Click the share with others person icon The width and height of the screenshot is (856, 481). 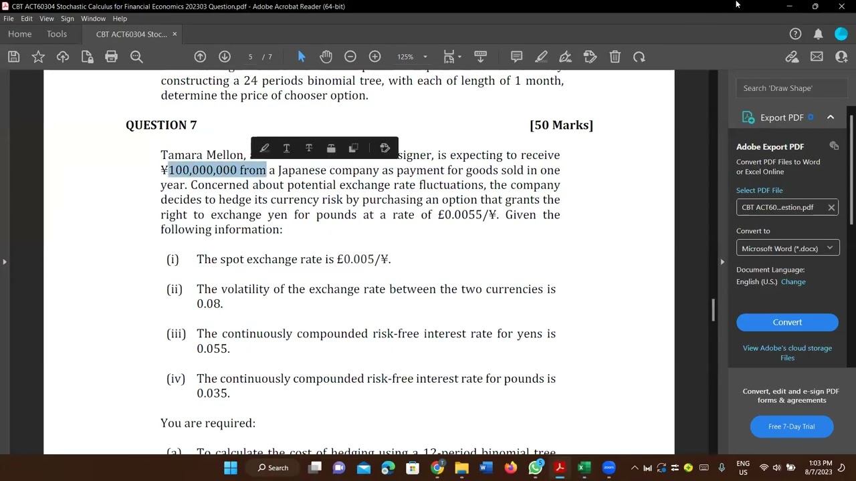(x=841, y=57)
